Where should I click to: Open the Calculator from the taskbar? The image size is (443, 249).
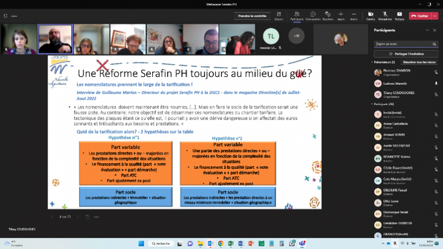tap(281, 243)
